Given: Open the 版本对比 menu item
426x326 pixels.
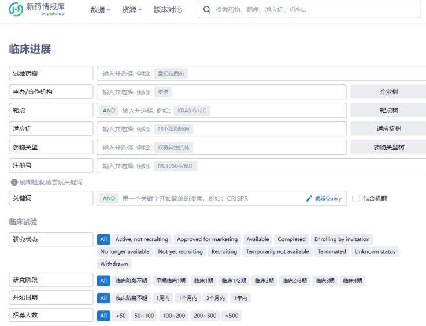Looking at the screenshot, I should point(168,10).
